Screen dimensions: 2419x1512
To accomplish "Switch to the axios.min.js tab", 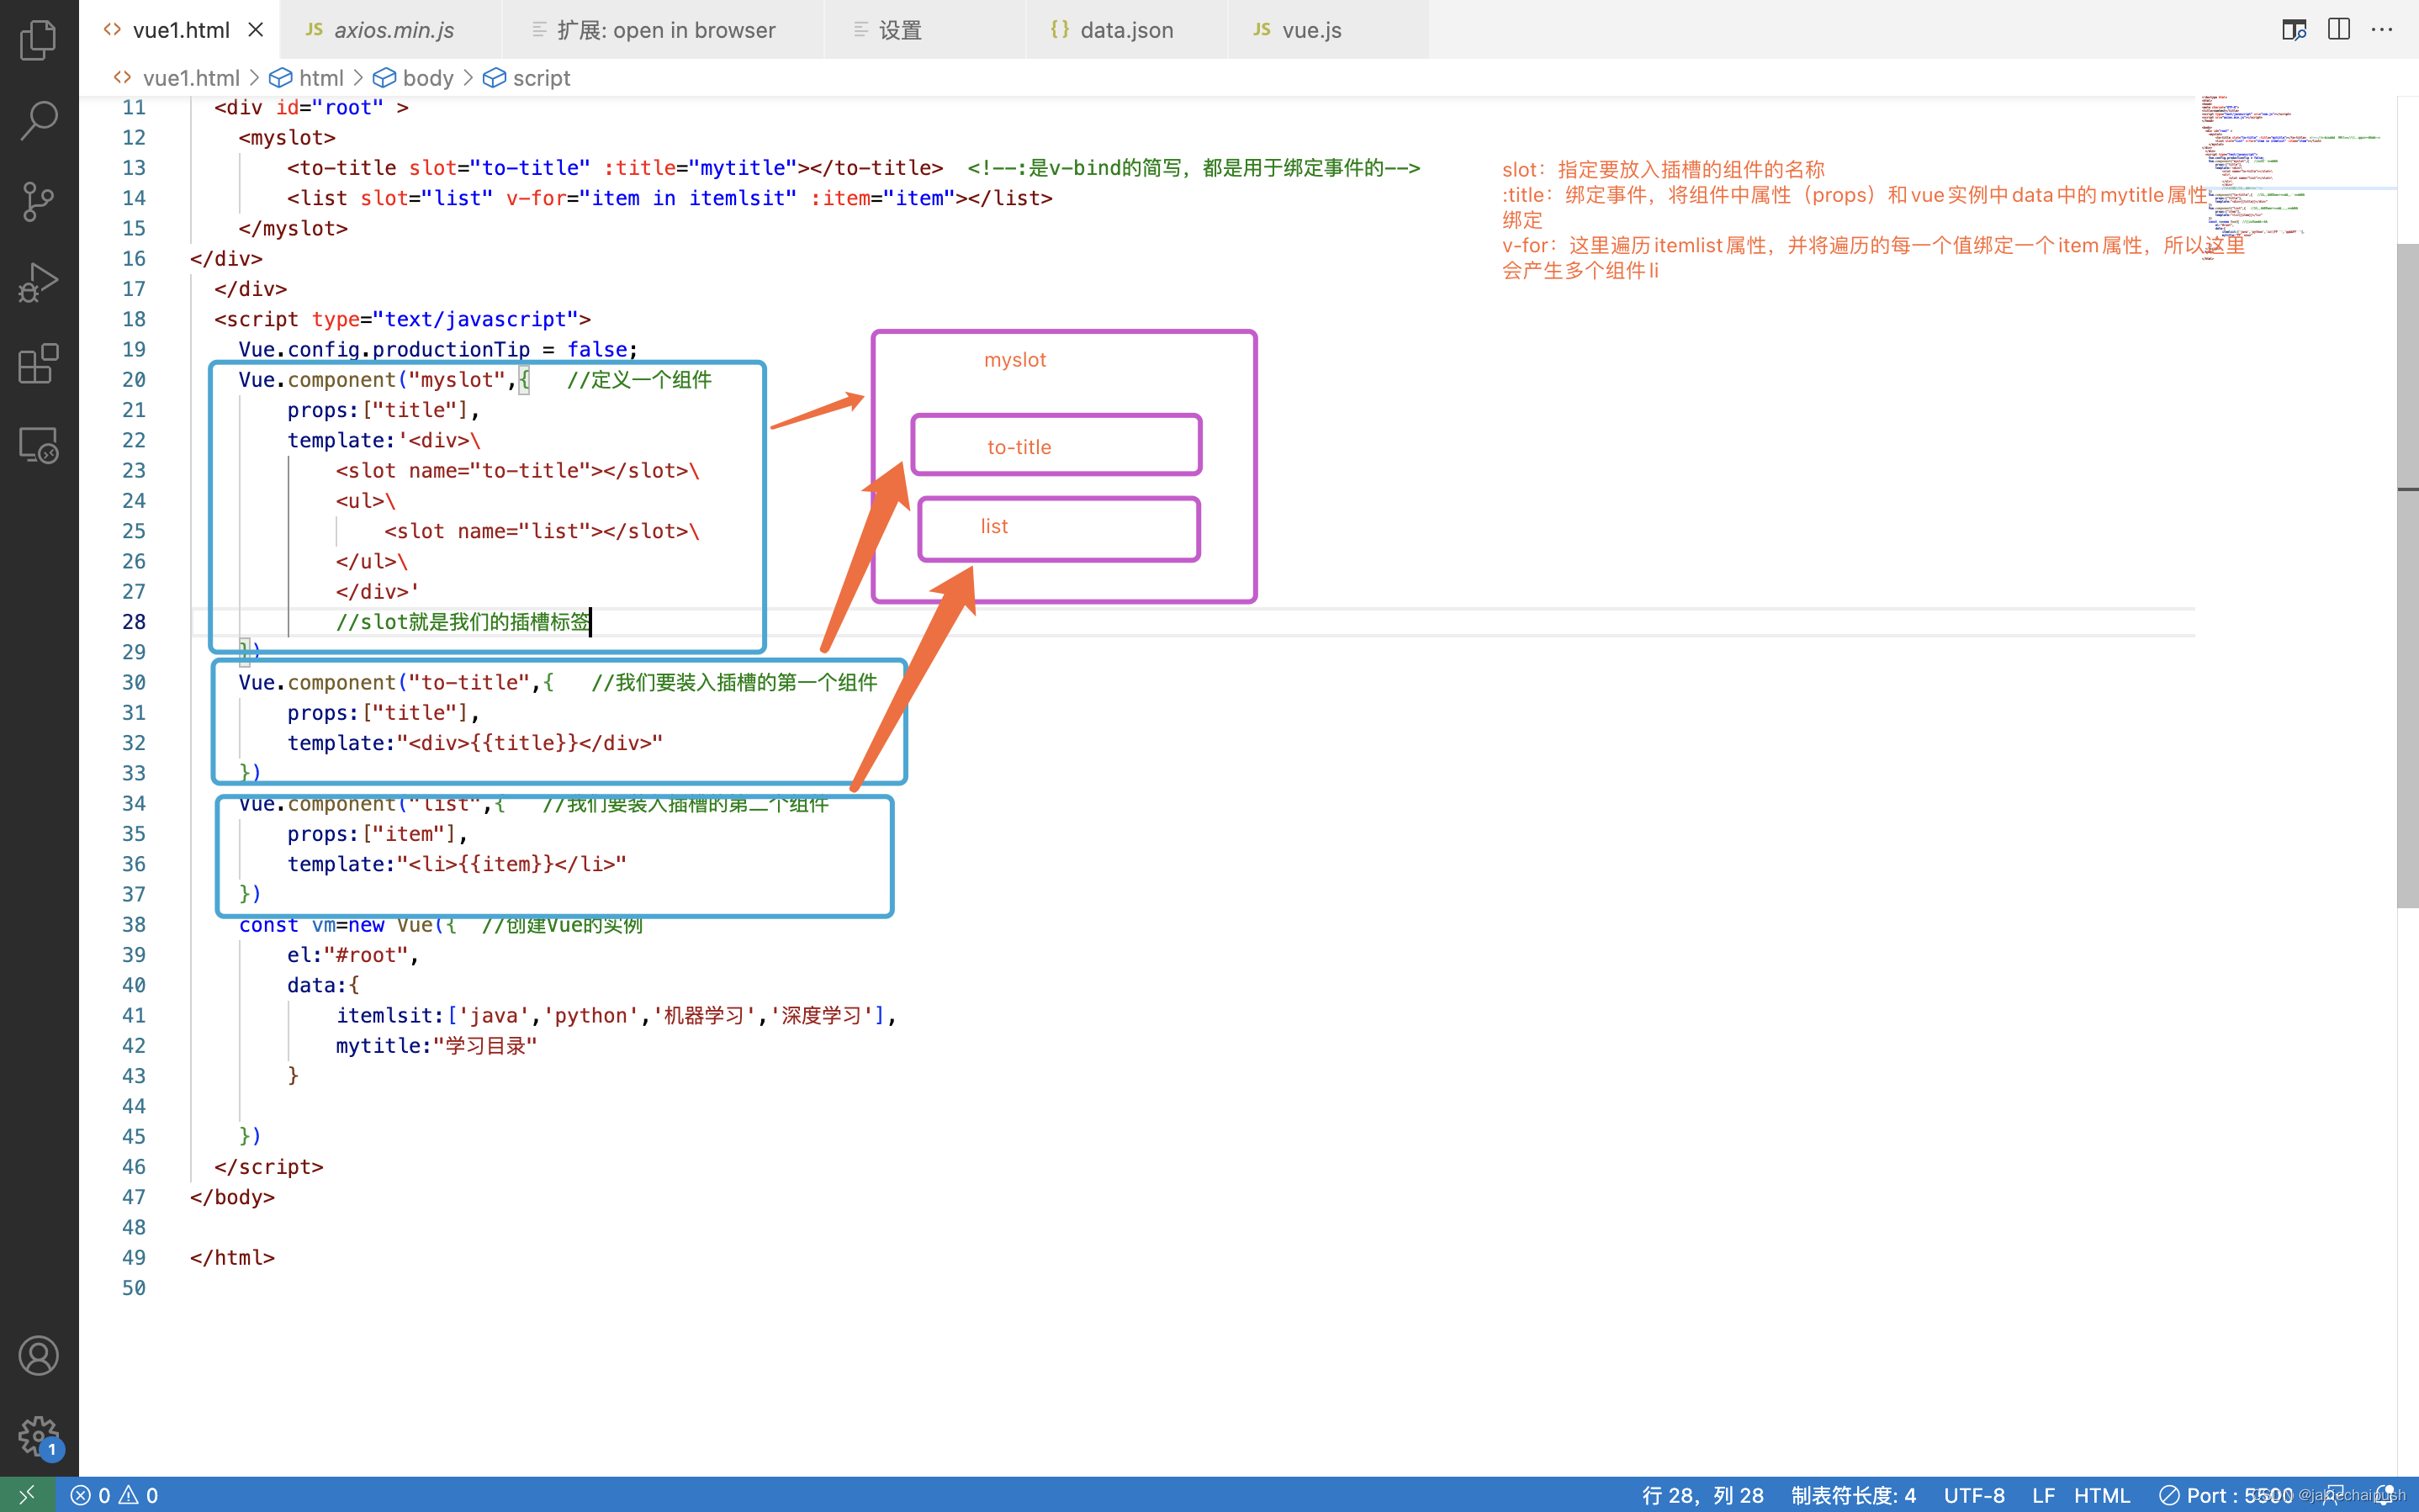I will point(393,30).
